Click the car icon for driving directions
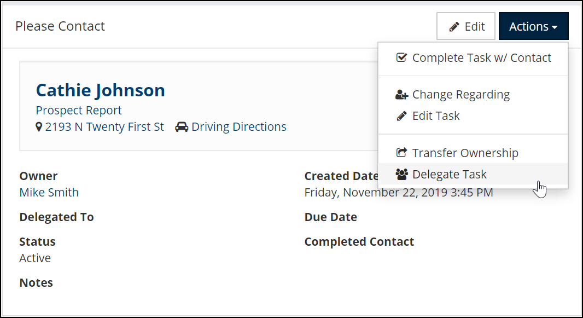The image size is (583, 318). click(182, 127)
